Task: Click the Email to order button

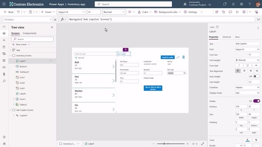Action: click(167, 57)
